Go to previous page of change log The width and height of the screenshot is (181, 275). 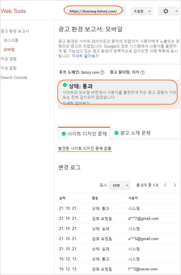[165, 185]
